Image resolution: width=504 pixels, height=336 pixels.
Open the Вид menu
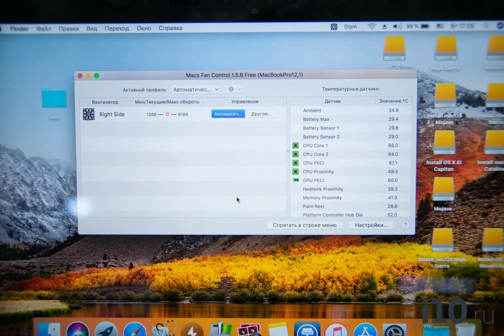[x=92, y=28]
